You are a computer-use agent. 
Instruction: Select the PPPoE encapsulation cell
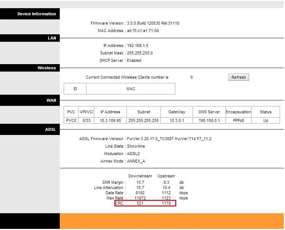(238, 120)
